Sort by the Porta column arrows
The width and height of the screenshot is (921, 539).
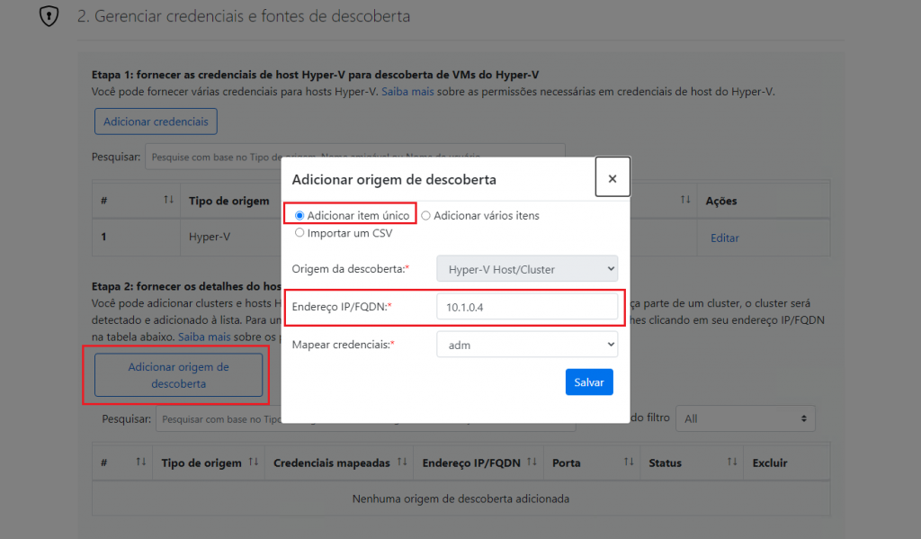click(x=629, y=463)
